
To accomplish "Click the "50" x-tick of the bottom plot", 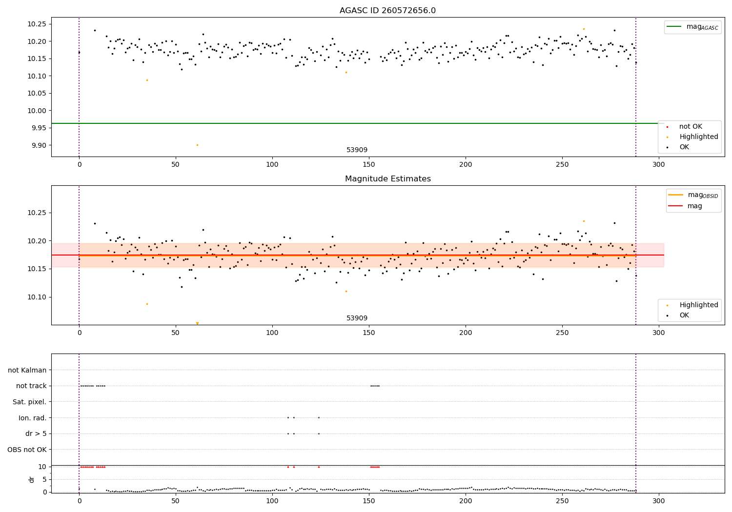I will click(176, 501).
